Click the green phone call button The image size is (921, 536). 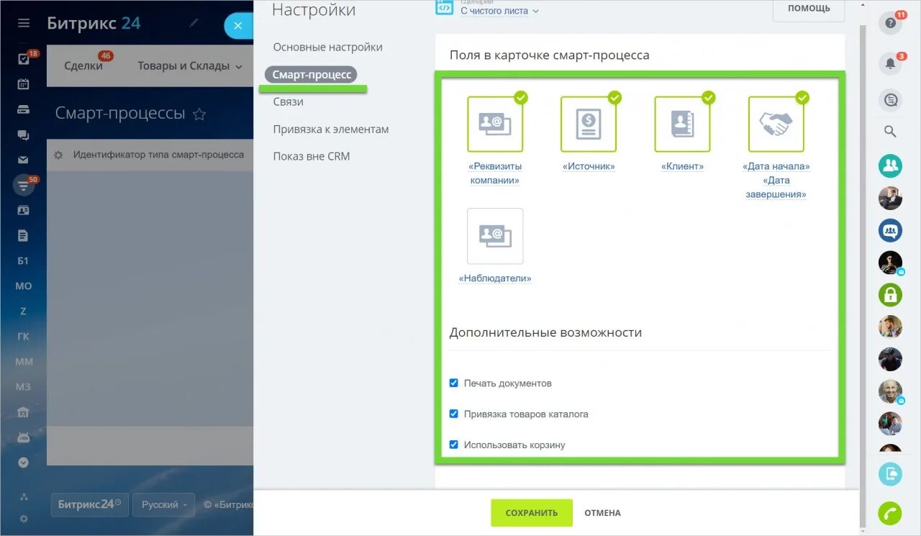[x=890, y=513]
